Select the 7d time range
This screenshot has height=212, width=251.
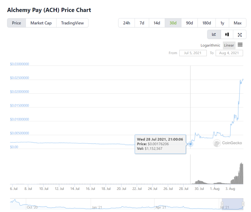point(142,23)
